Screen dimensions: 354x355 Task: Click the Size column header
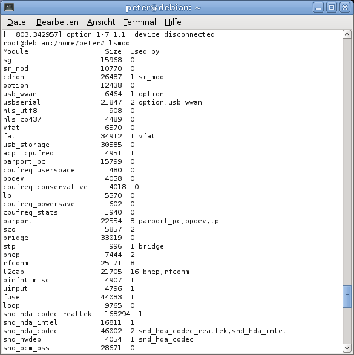[113, 51]
